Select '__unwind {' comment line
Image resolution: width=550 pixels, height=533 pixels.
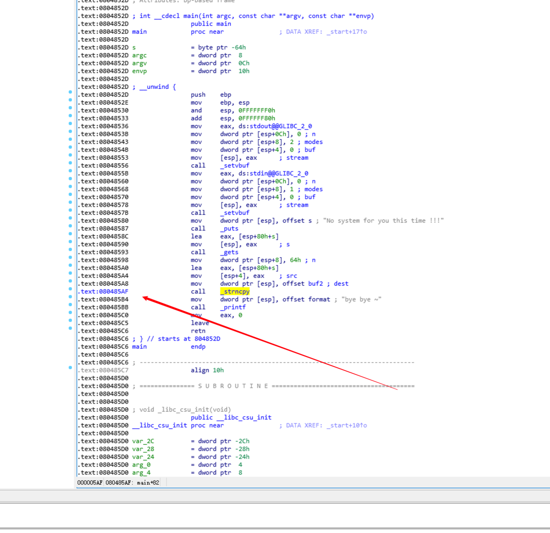point(154,87)
